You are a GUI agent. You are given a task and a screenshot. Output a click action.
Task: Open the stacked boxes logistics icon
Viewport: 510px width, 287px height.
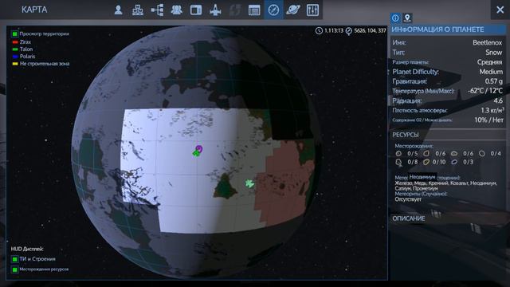click(138, 10)
